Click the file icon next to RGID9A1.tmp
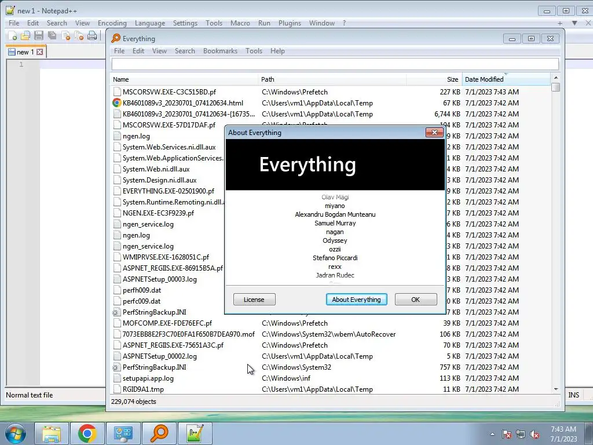The height and width of the screenshot is (445, 593). coord(117,389)
